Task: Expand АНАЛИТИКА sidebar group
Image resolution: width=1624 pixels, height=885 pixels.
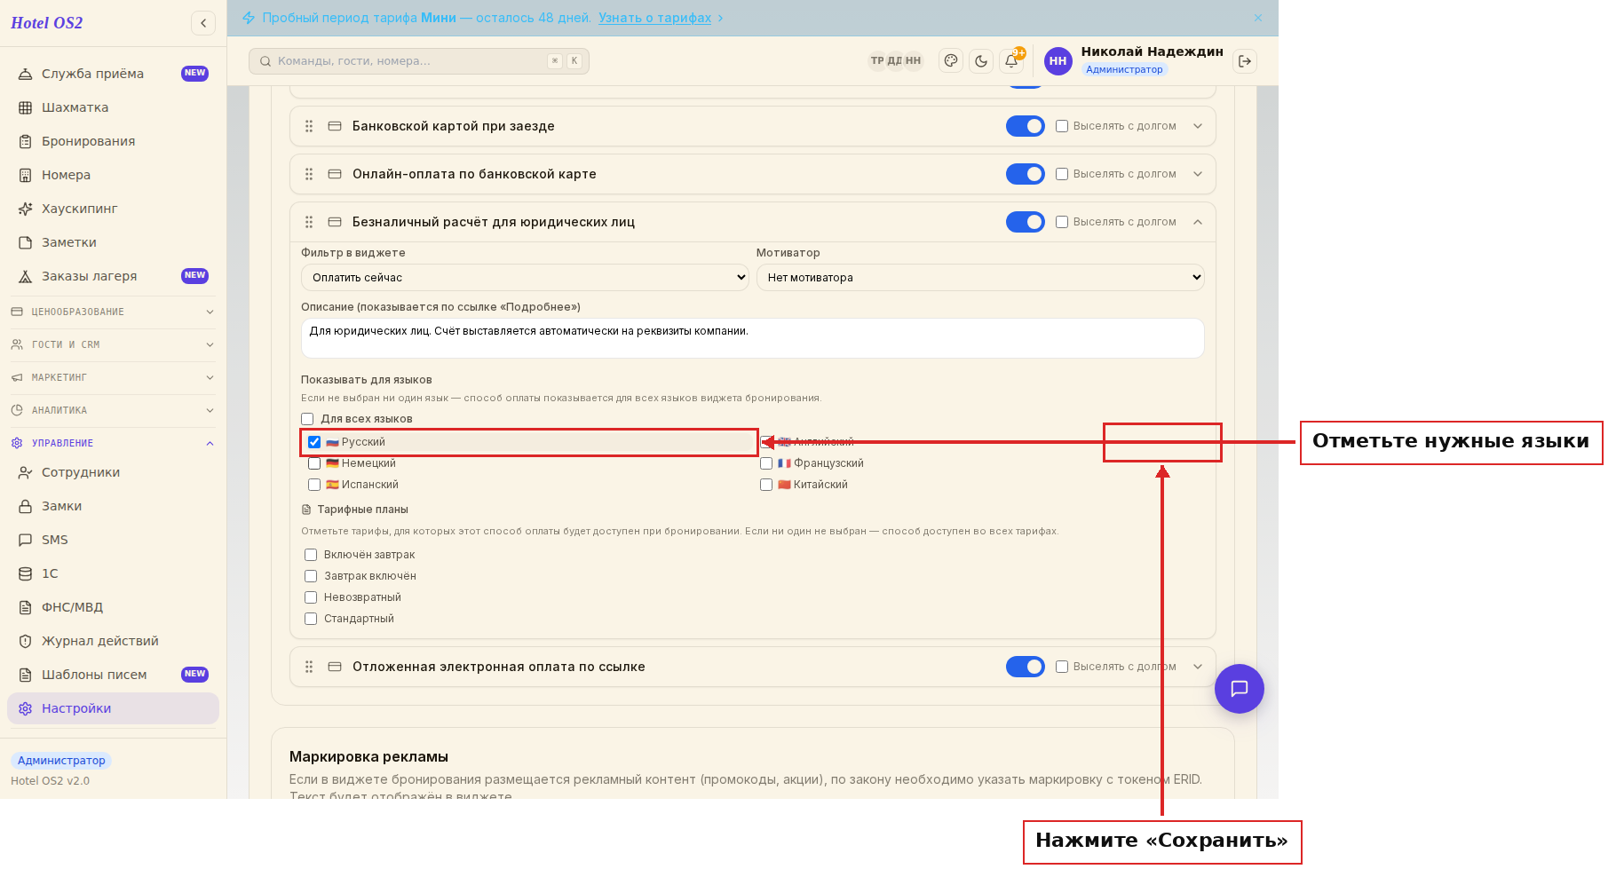Action: 113,410
